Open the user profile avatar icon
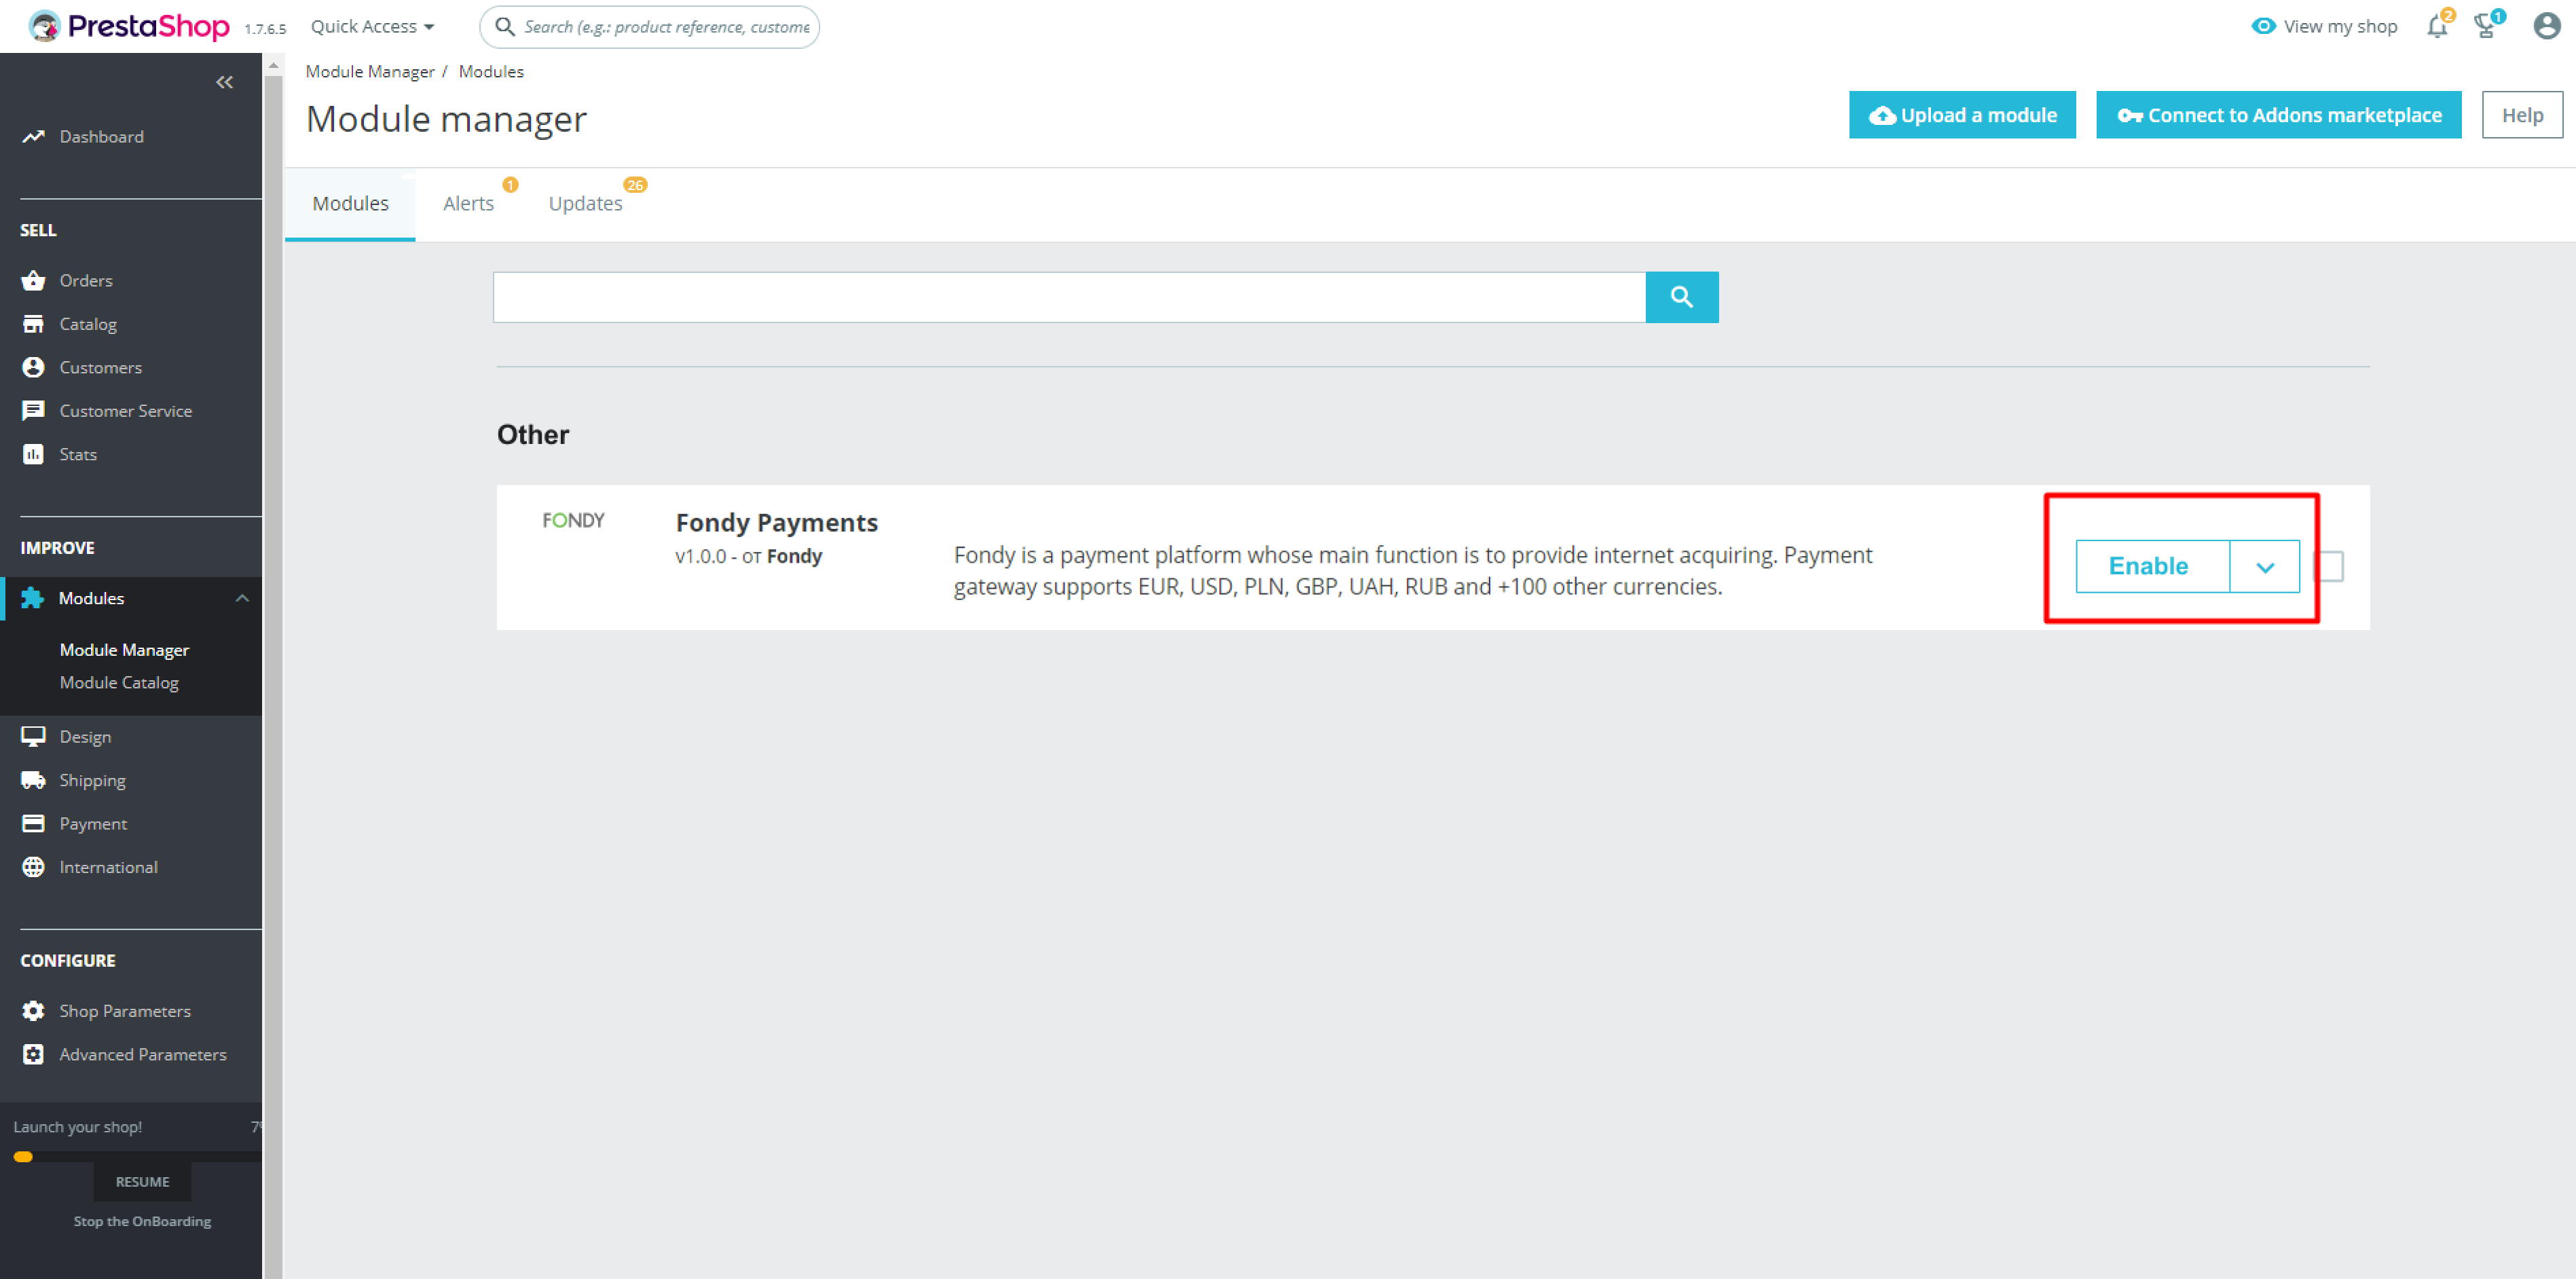 click(x=2546, y=26)
